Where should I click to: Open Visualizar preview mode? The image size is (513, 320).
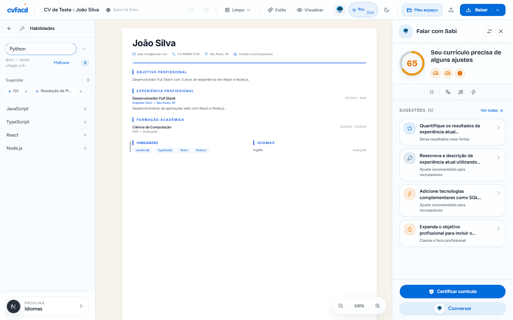pyautogui.click(x=310, y=10)
